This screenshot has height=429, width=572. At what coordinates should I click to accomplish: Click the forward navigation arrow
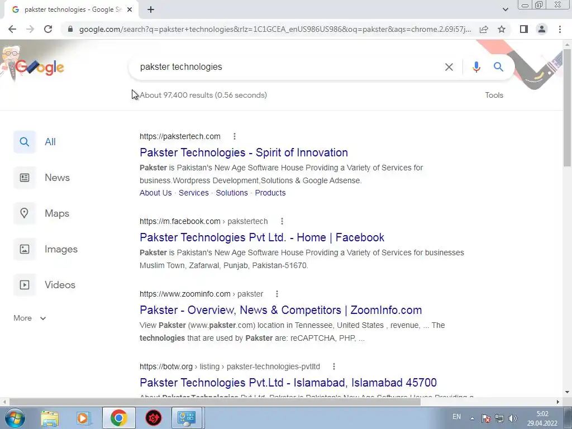click(30, 29)
